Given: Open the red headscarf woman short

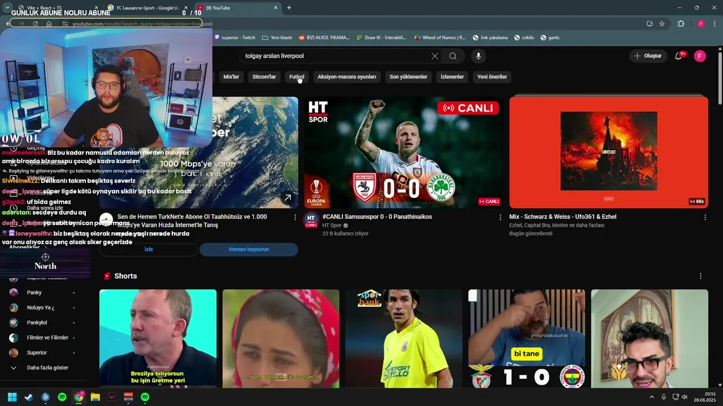Looking at the screenshot, I should 281,338.
